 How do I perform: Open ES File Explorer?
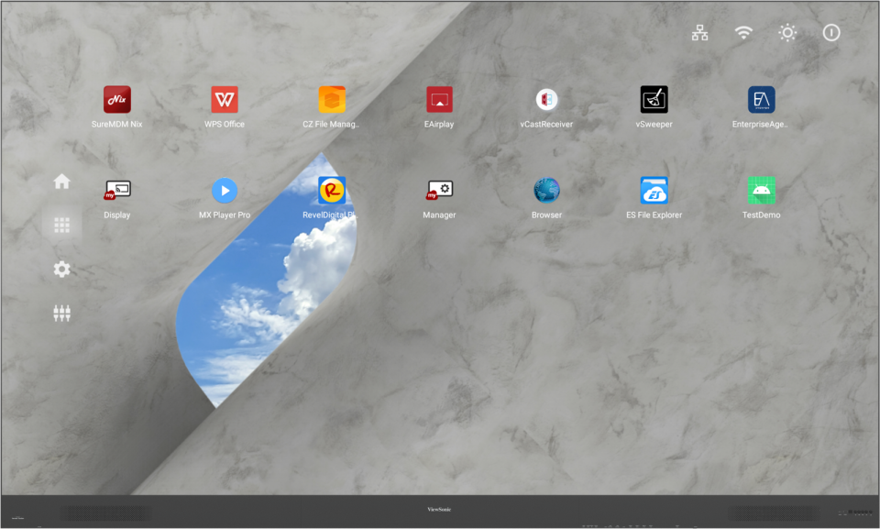654,191
